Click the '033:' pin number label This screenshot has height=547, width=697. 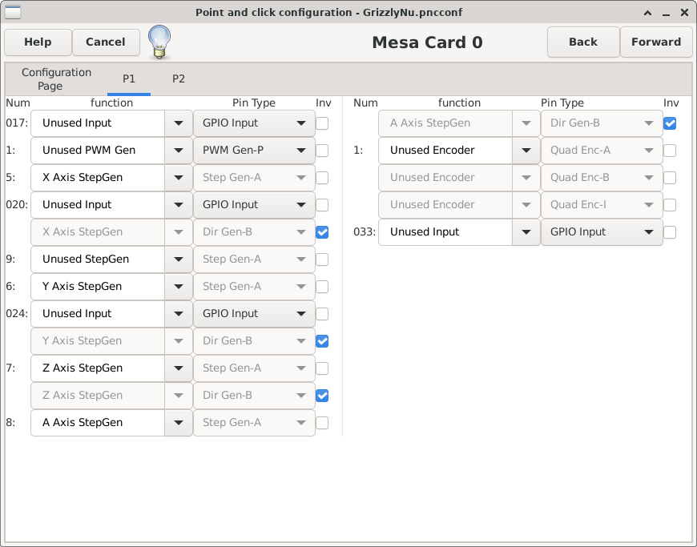tap(365, 232)
